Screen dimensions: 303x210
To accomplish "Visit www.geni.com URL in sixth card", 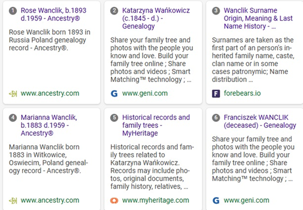I will point(246,200).
